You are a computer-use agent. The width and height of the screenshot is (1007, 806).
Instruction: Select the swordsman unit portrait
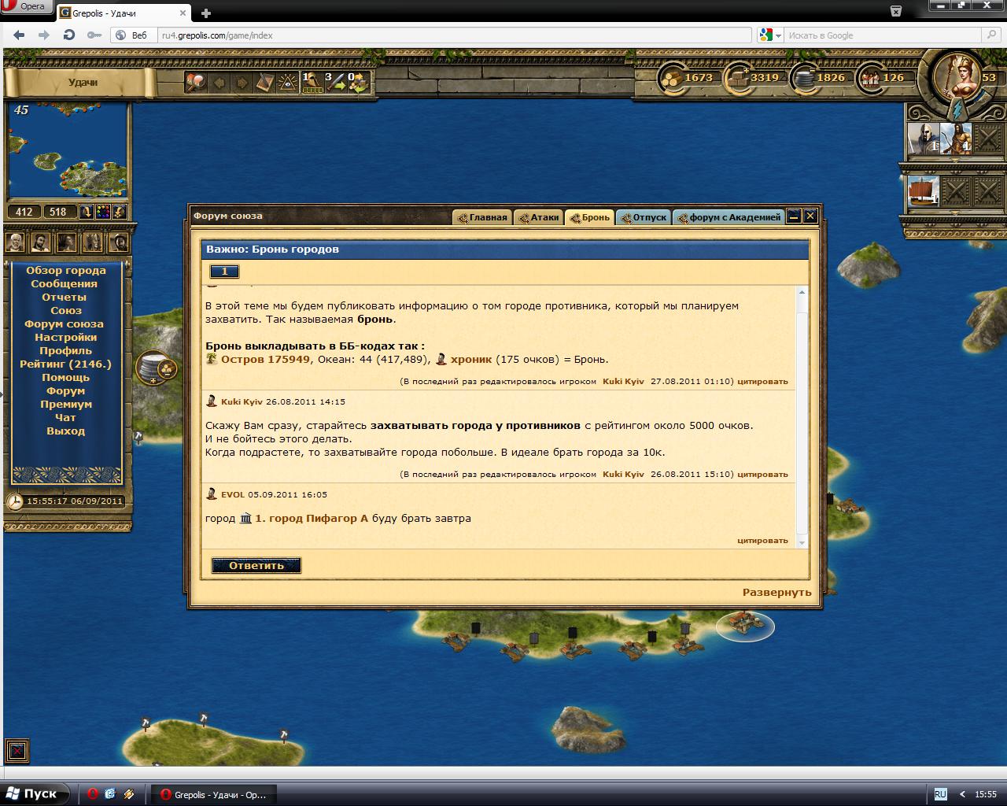click(x=924, y=139)
